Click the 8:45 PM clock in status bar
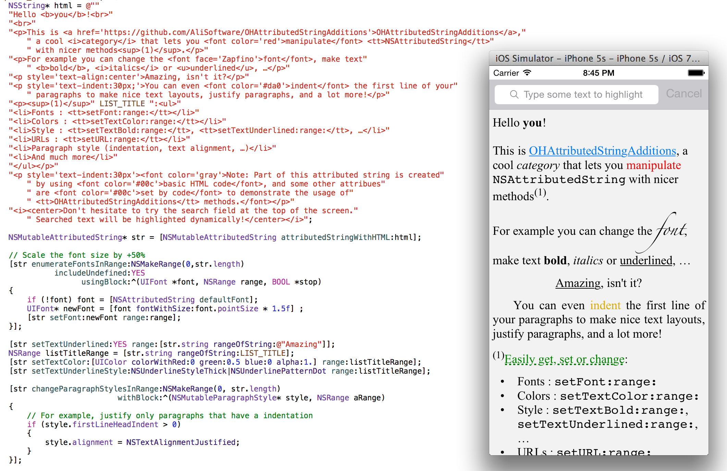 click(x=599, y=73)
